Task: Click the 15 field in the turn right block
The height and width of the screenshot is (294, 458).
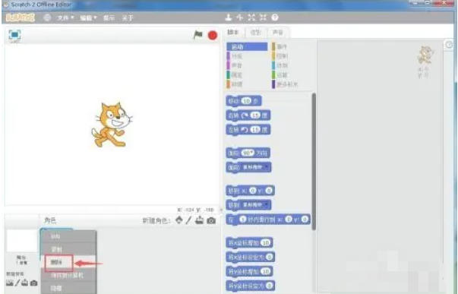Action: (x=255, y=115)
